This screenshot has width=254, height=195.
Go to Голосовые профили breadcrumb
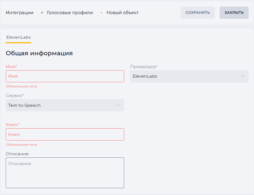[x=70, y=13]
